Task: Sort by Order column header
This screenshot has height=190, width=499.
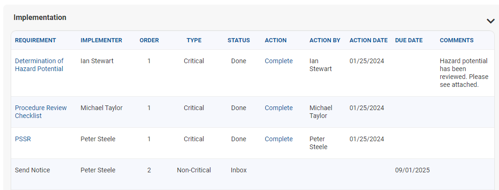Action: click(149, 40)
